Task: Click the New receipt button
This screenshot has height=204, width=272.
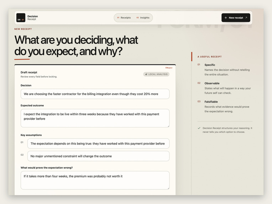Action: coord(236,18)
